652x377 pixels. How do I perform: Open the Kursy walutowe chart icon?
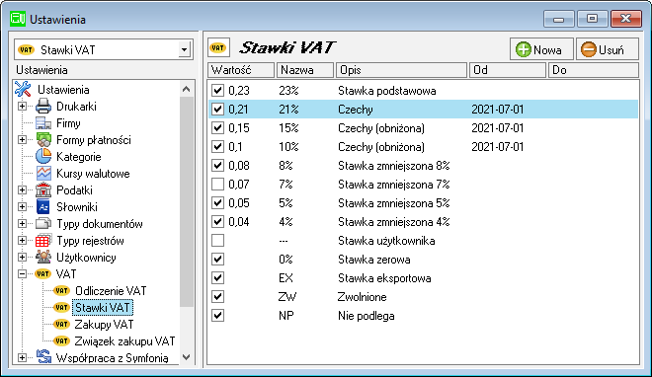coord(43,173)
